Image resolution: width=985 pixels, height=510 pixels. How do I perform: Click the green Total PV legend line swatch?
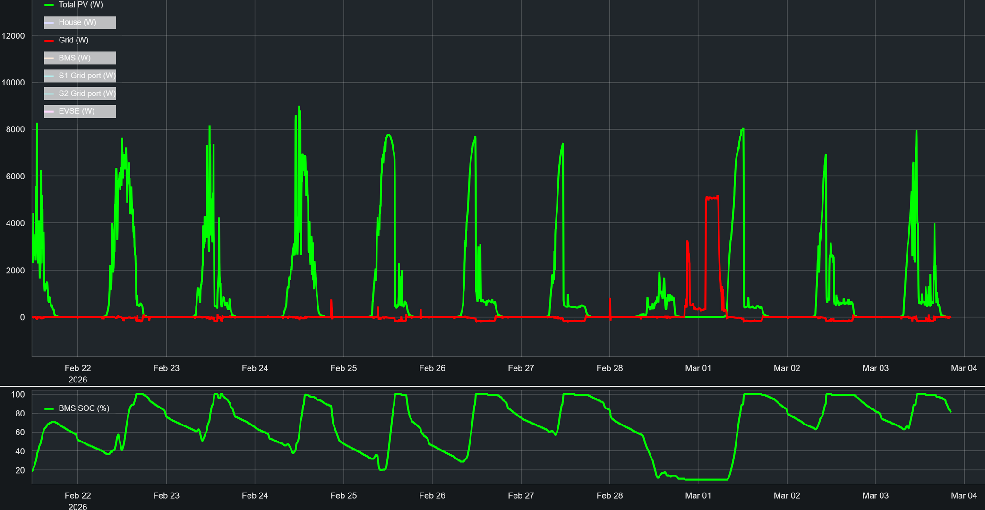pyautogui.click(x=49, y=5)
